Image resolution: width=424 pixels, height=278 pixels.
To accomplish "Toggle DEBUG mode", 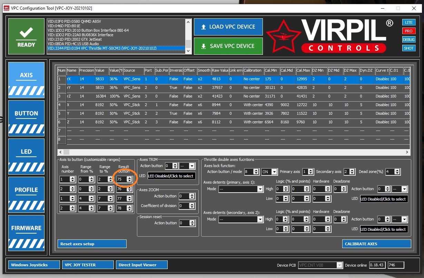I will (408, 40).
